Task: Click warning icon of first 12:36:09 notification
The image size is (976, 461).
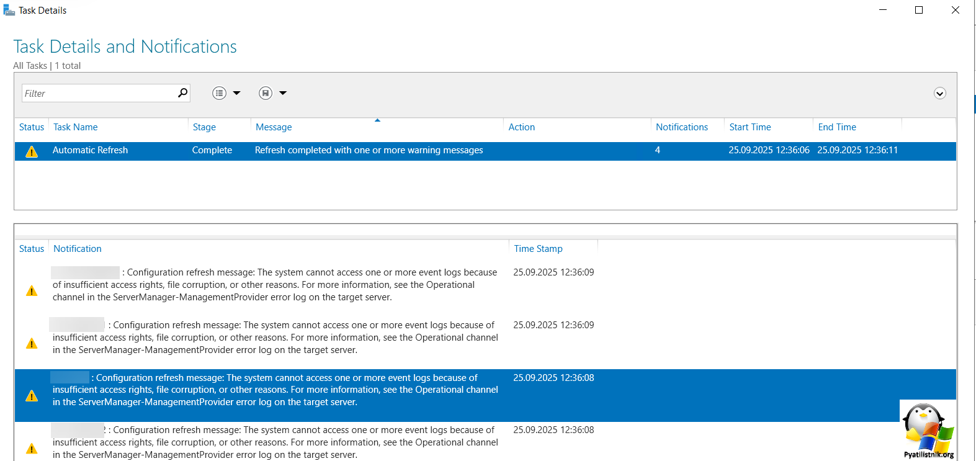Action: click(32, 290)
